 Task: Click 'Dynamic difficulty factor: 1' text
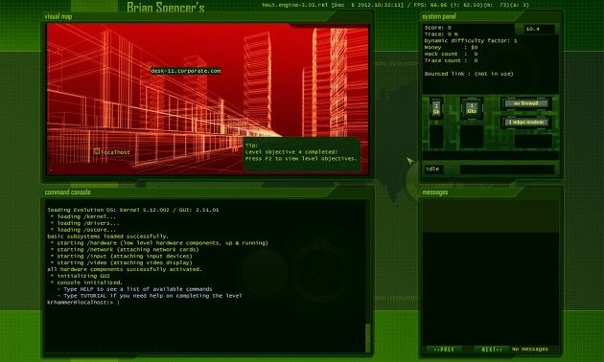(x=471, y=41)
